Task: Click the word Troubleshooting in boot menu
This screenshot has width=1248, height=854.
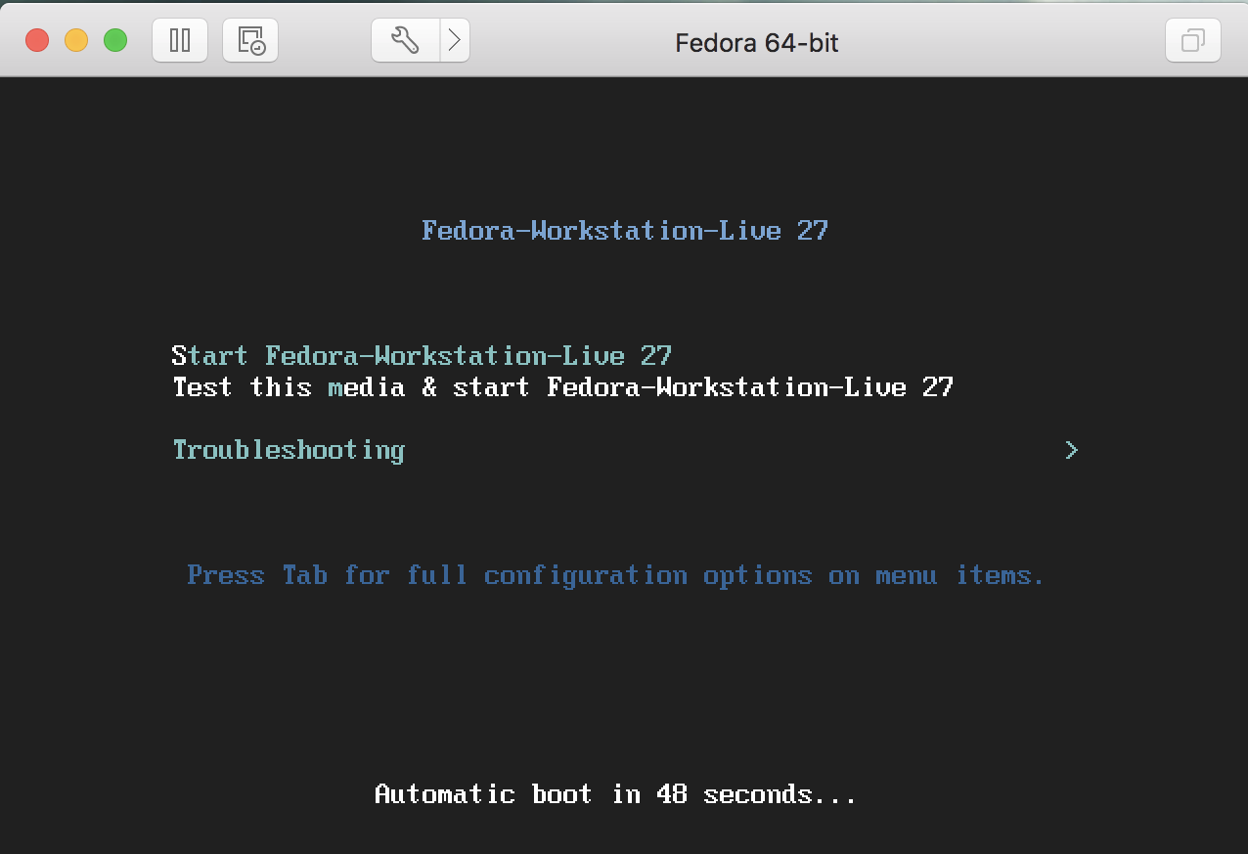Action: click(289, 450)
